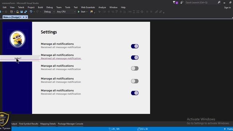This screenshot has width=233, height=131.
Task: Open the Debug configuration dropdown
Action: pos(49,12)
